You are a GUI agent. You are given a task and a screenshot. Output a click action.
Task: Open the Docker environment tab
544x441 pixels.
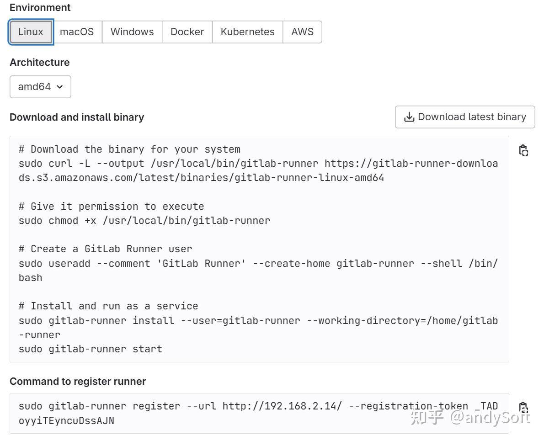click(187, 32)
